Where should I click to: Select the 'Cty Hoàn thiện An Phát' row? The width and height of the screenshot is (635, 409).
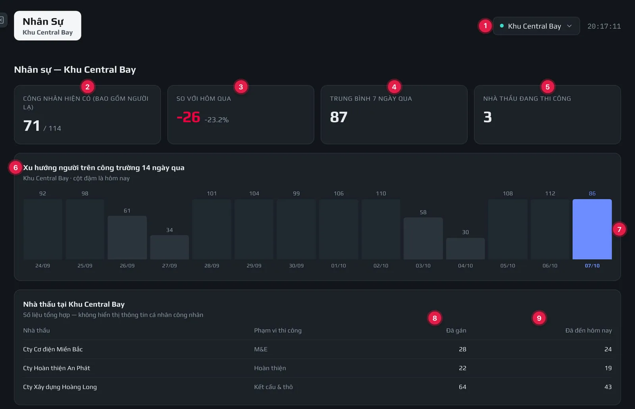coord(317,368)
